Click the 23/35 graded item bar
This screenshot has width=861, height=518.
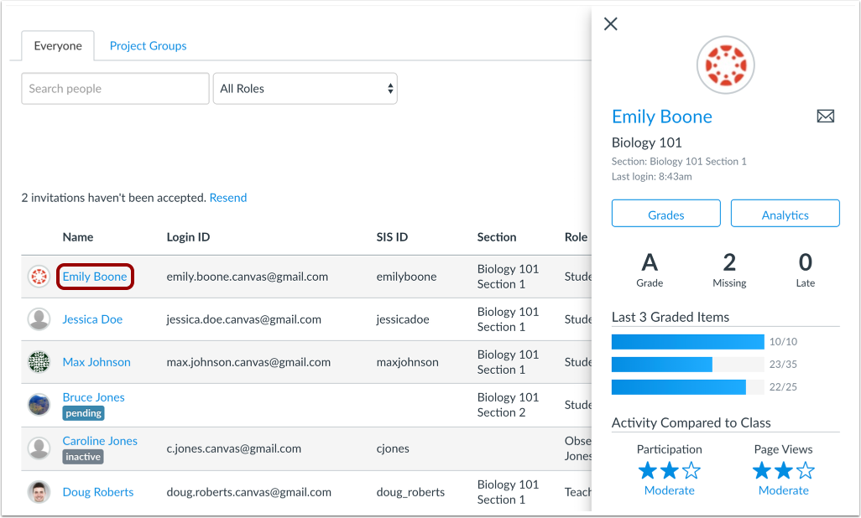(x=688, y=365)
